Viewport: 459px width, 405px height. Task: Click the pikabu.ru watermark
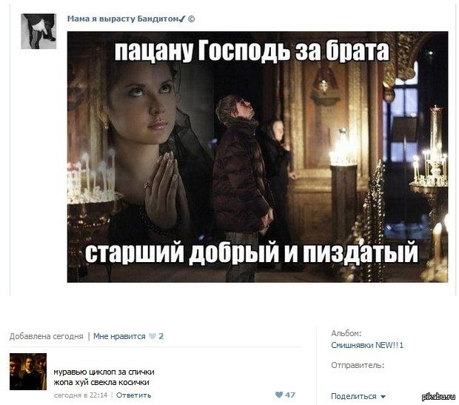click(438, 397)
